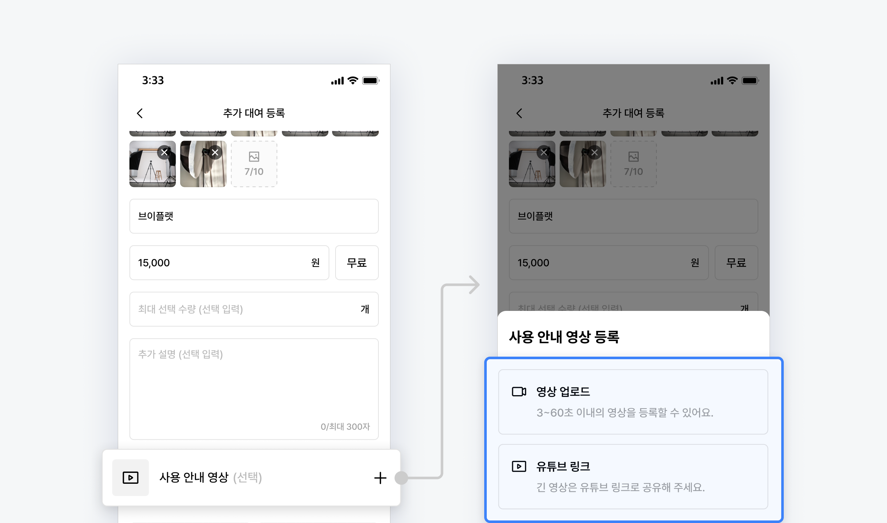Toggle the 무료 free-price button
The width and height of the screenshot is (887, 523).
(357, 263)
